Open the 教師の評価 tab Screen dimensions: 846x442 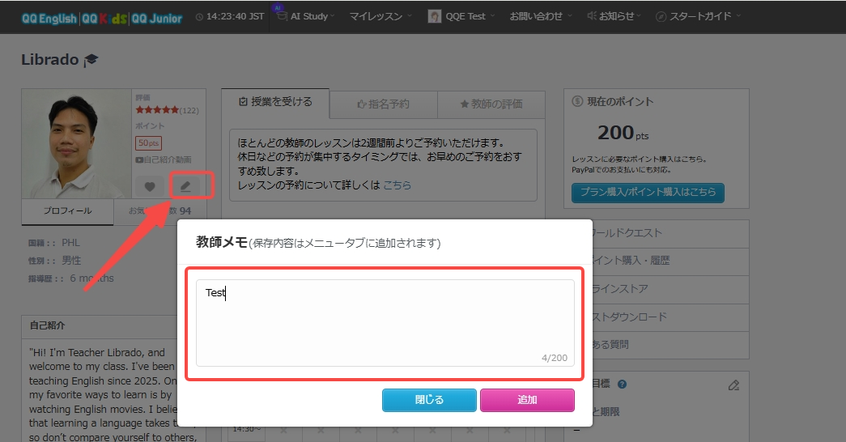point(491,104)
